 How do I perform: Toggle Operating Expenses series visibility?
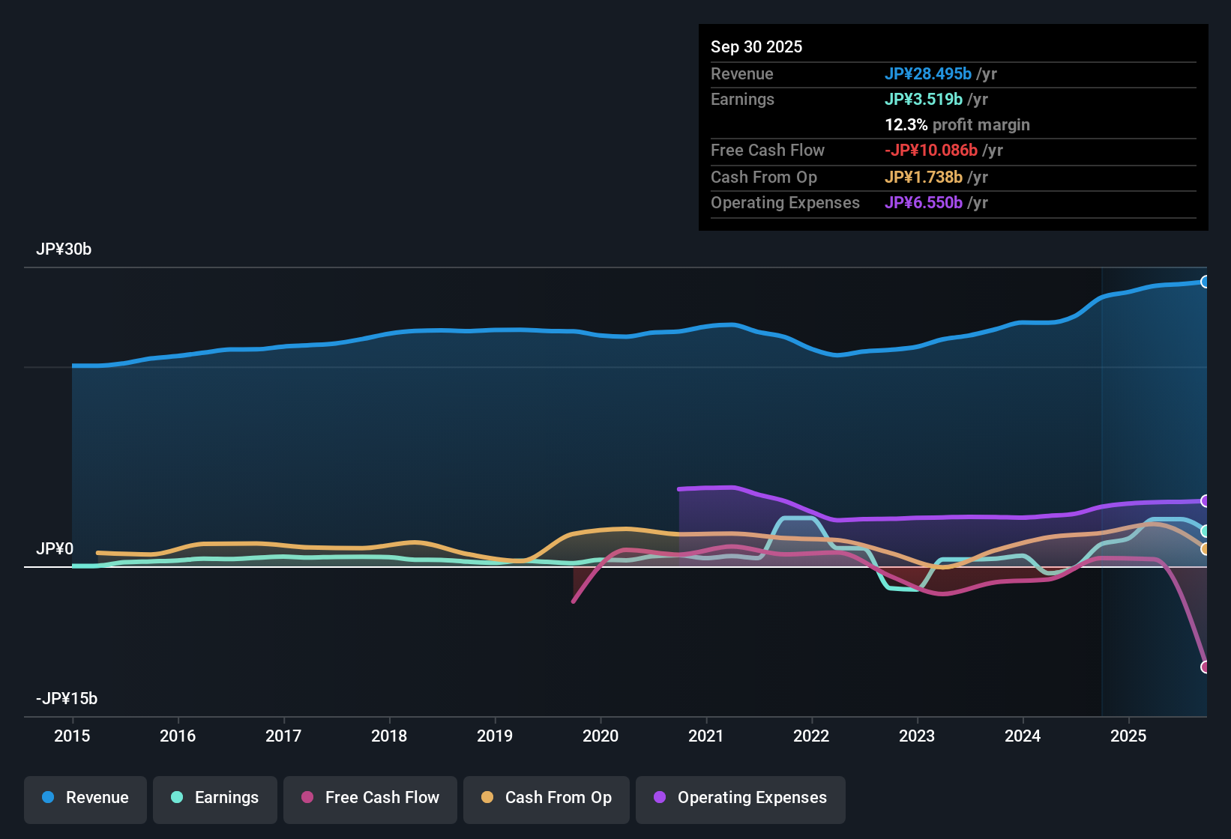[740, 798]
